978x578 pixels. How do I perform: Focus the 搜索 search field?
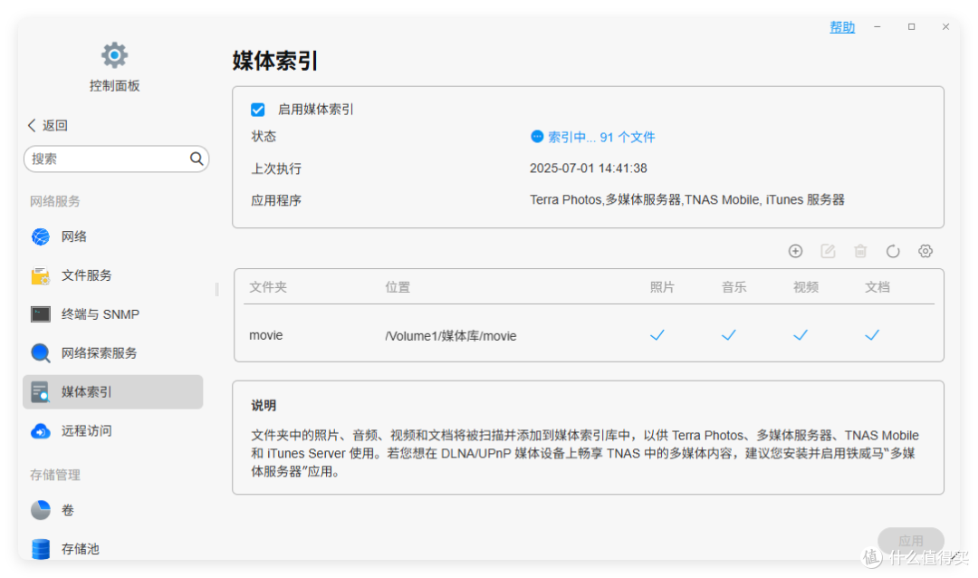pos(116,159)
